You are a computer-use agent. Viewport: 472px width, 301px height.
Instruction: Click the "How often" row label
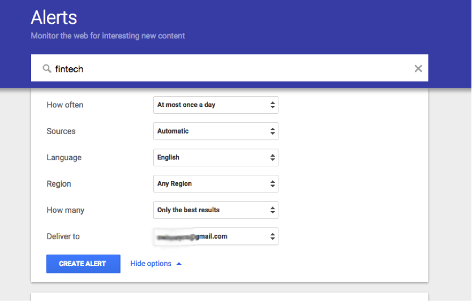coord(65,105)
